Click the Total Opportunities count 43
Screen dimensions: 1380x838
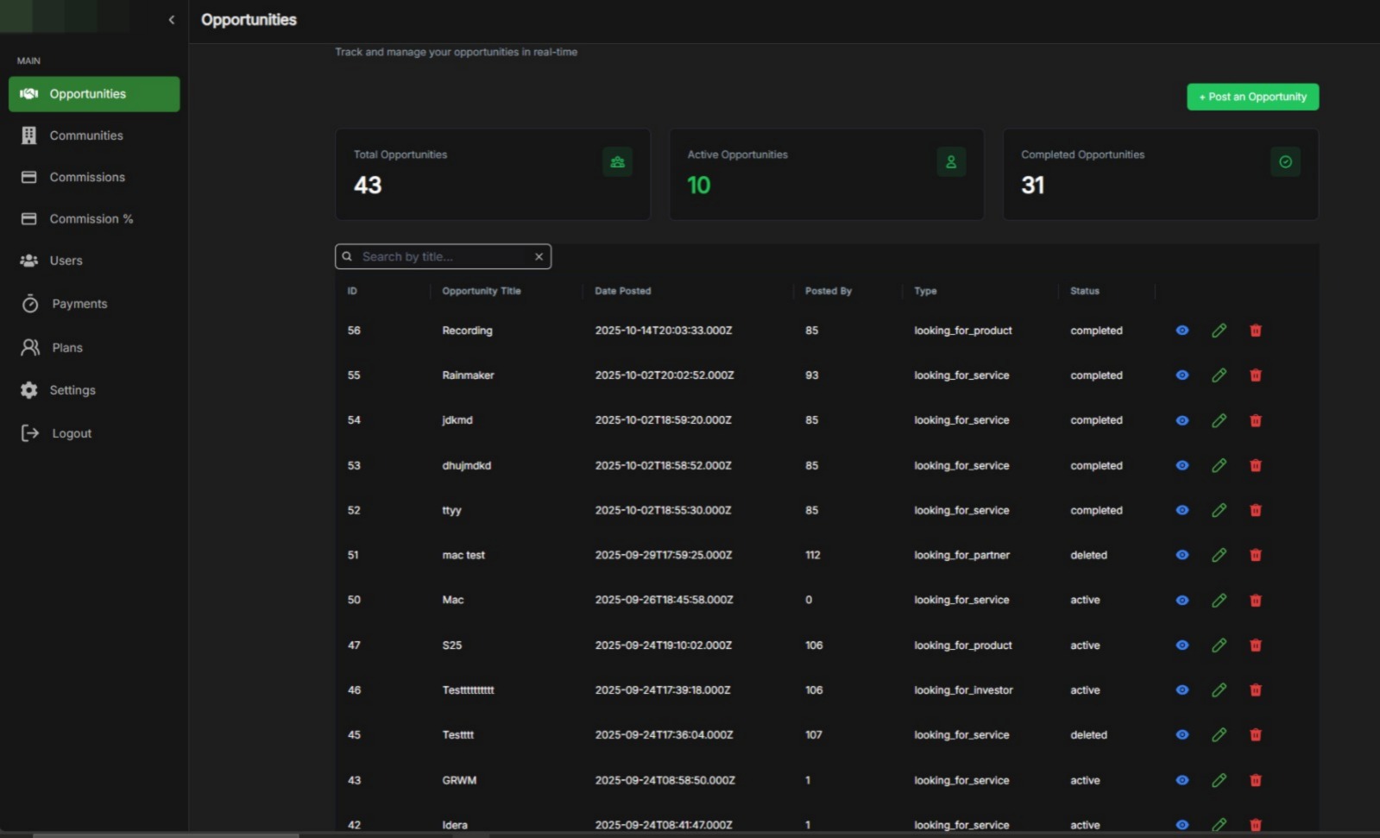tap(368, 186)
